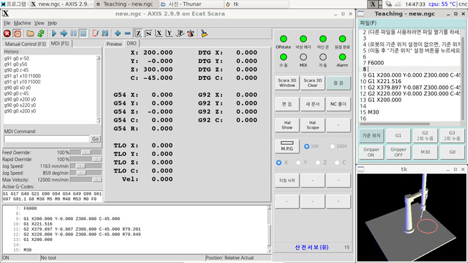Click the G1 button in Teaching window
The height and width of the screenshot is (263, 468).
(398, 135)
